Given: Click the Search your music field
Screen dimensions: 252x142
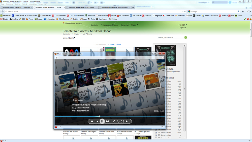Looking at the screenshot, I should pos(171,38).
